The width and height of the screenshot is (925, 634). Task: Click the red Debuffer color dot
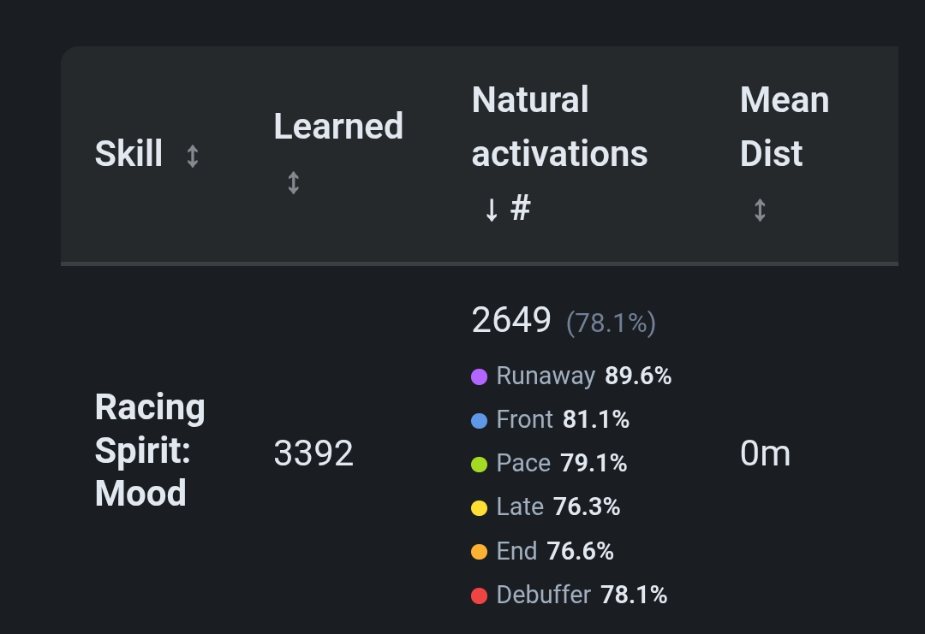(479, 595)
